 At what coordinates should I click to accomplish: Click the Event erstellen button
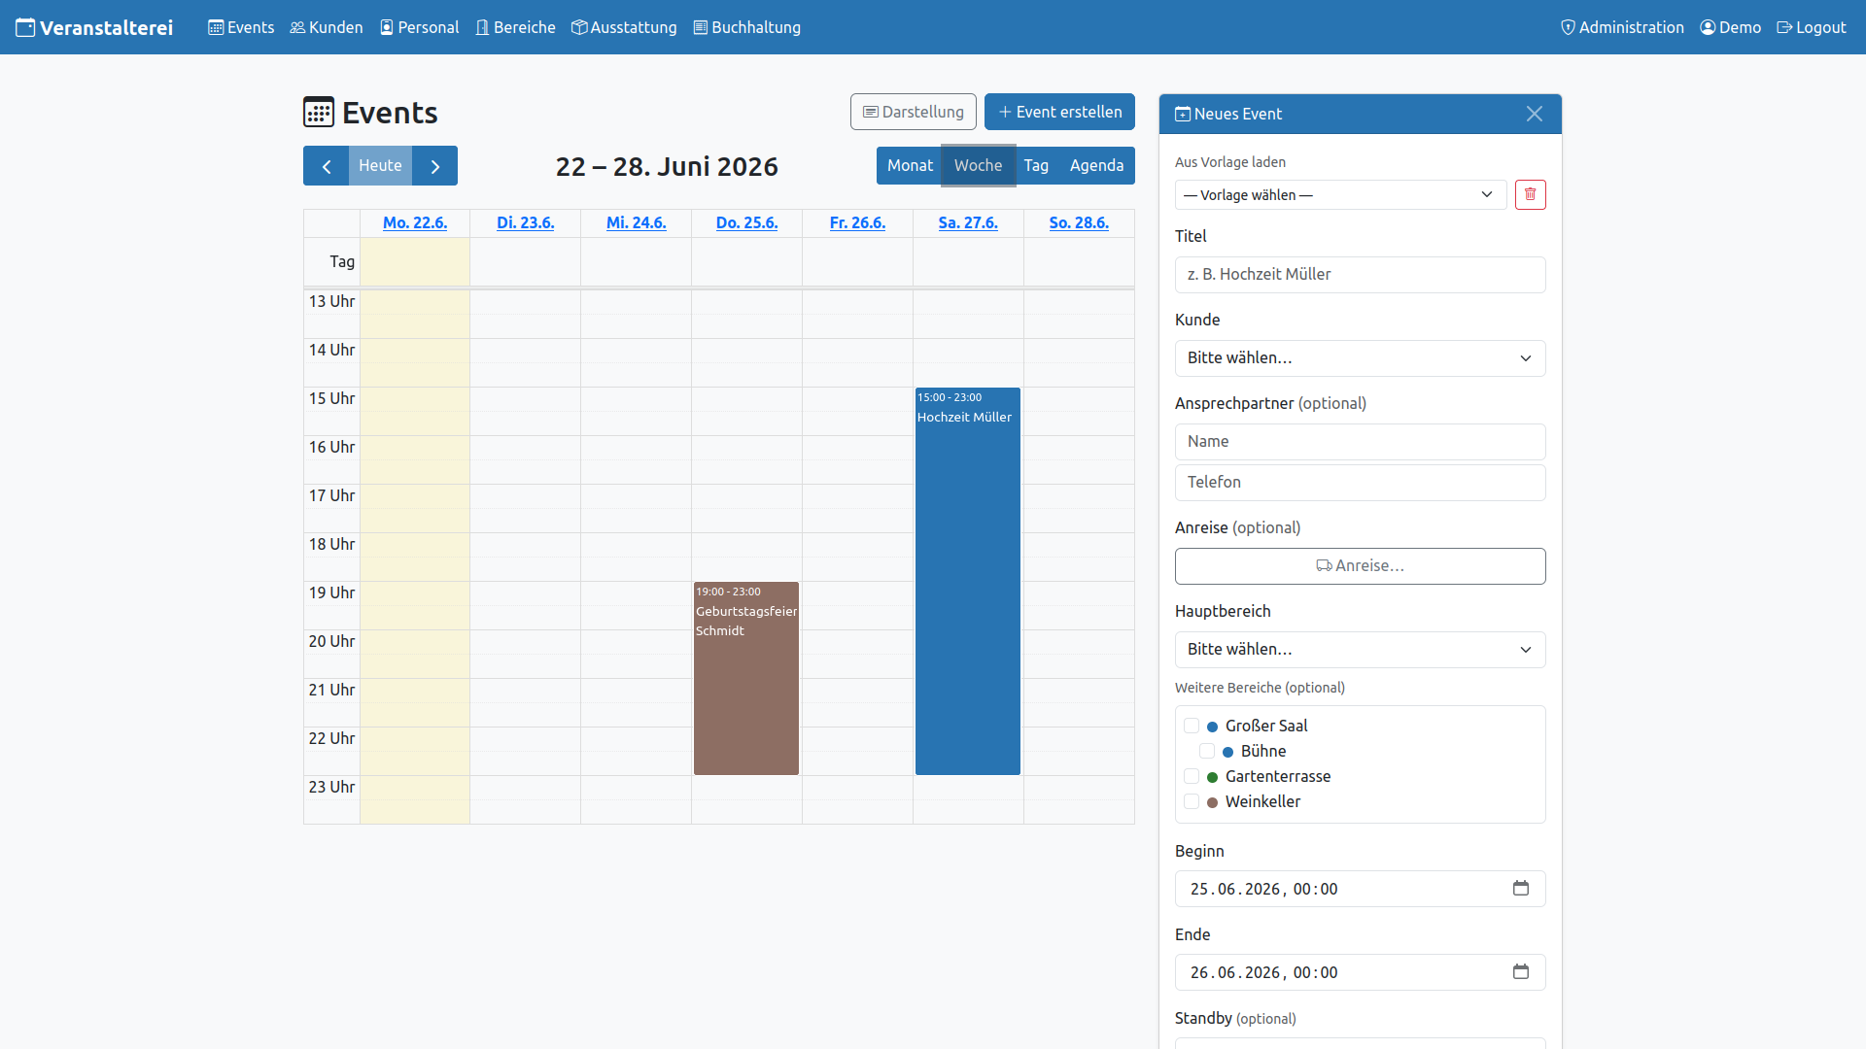click(x=1059, y=112)
